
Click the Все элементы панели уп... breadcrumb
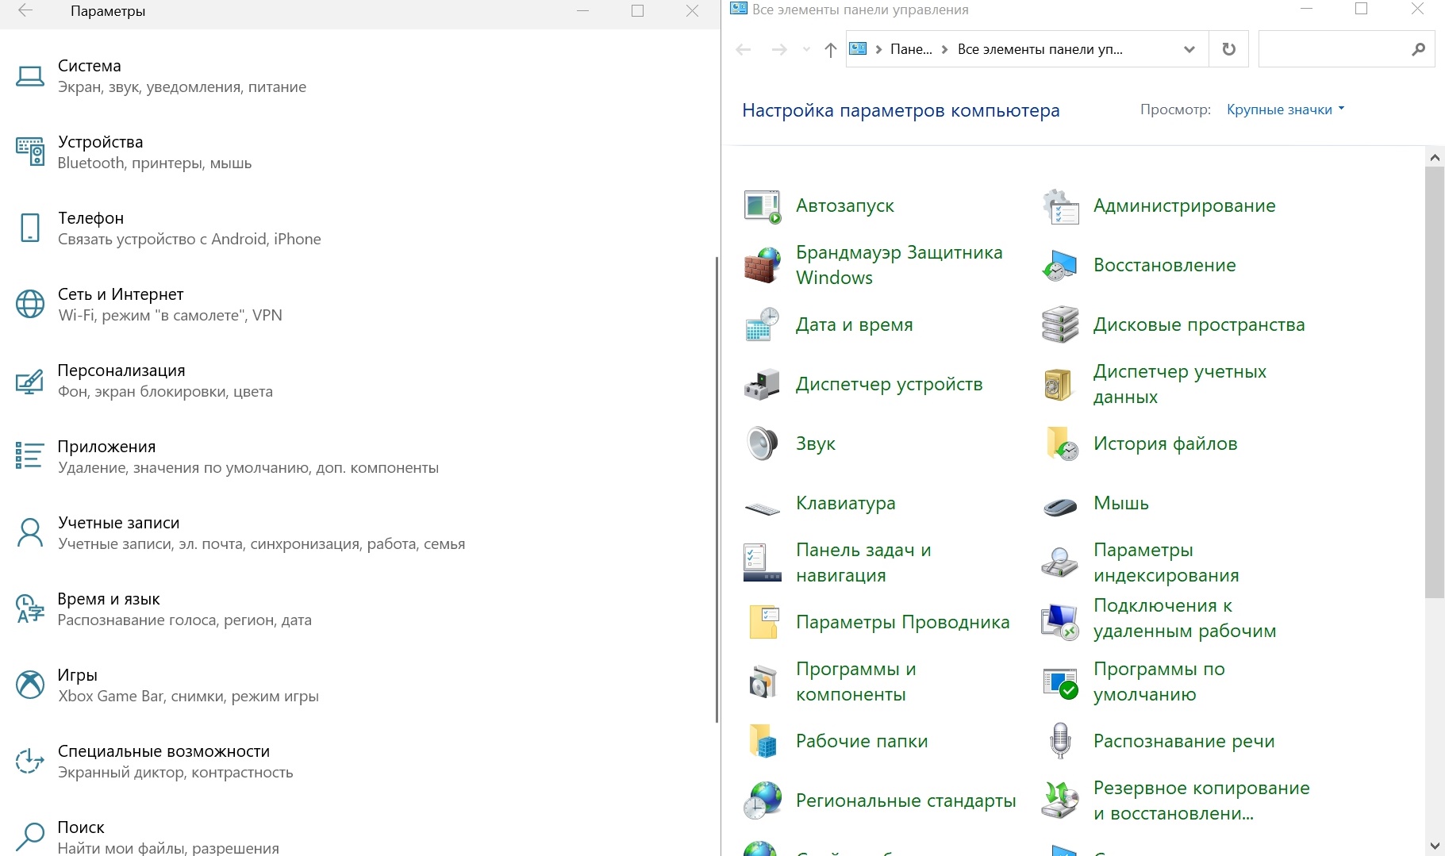tap(1040, 49)
